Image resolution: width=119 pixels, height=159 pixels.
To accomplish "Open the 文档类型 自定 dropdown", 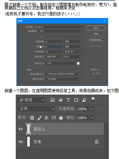I will pyautogui.click(x=60, y=31).
